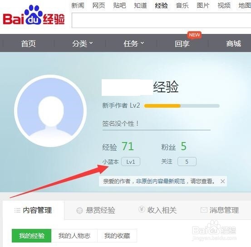Expand the 任务 dropdown chevron
This screenshot has height=247, width=251.
click(143, 43)
